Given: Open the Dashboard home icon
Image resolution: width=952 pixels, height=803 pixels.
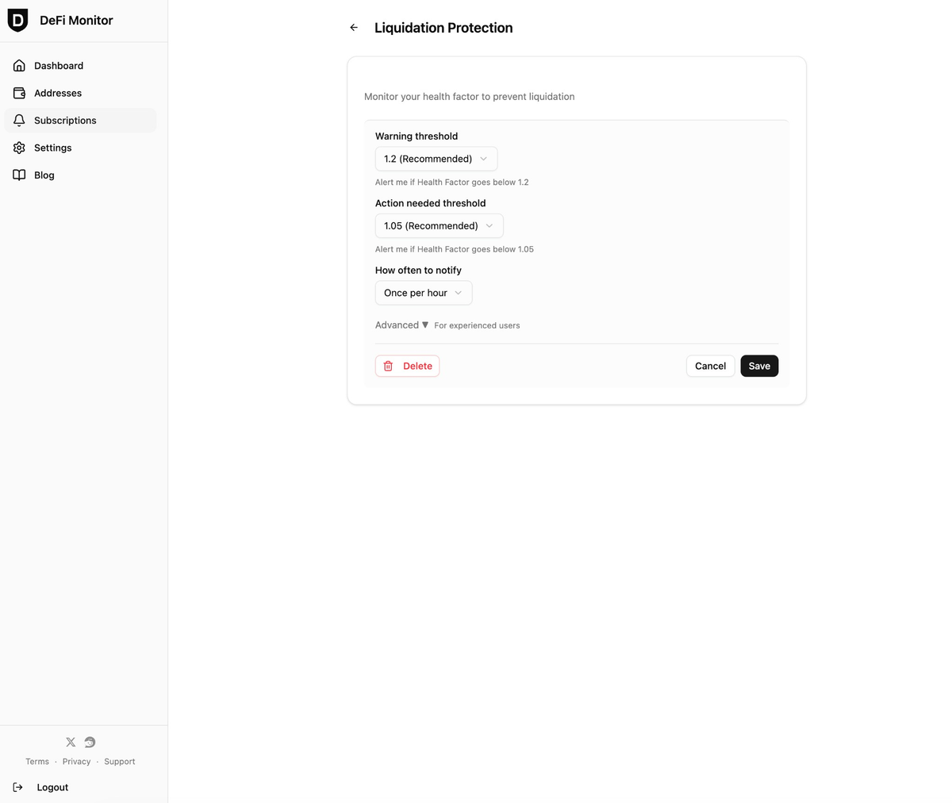Looking at the screenshot, I should pos(19,65).
